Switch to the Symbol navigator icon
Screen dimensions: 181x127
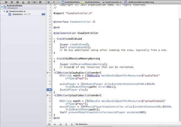click(x=12, y=2)
